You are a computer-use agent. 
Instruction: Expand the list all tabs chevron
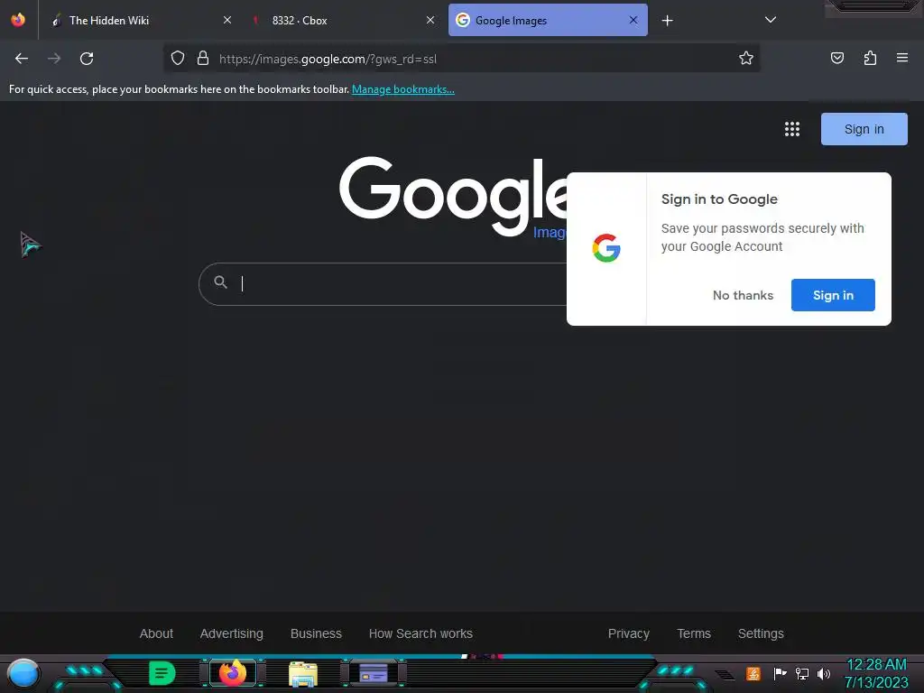771,20
